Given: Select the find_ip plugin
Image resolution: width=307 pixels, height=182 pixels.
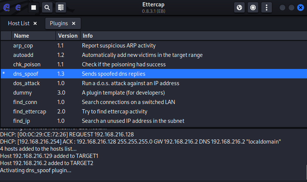Looking at the screenshot, I should (x=21, y=121).
